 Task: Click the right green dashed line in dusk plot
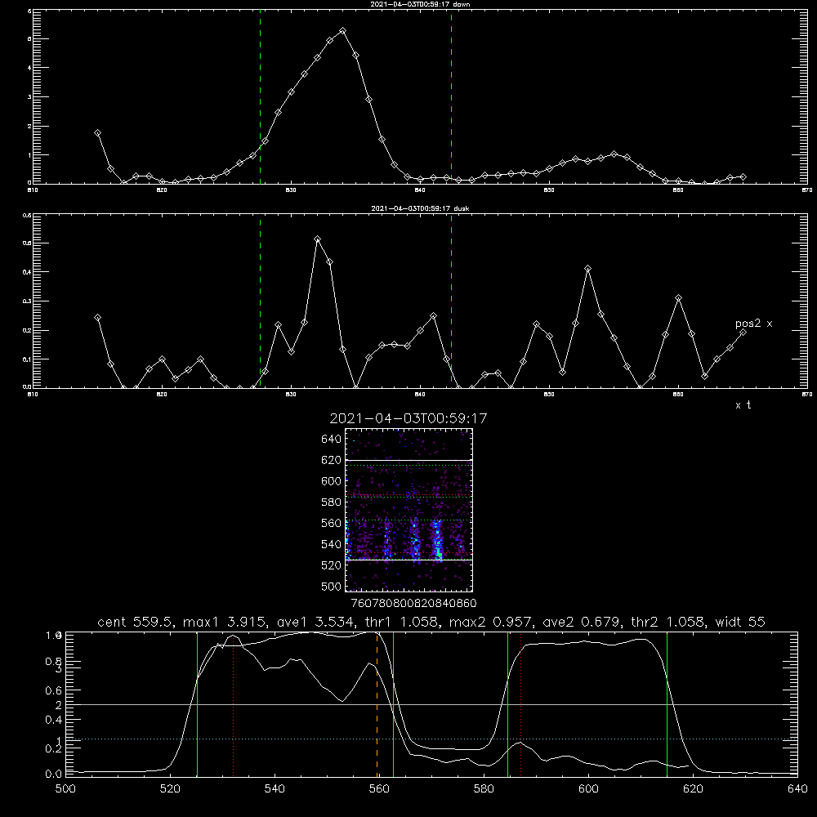(x=451, y=301)
